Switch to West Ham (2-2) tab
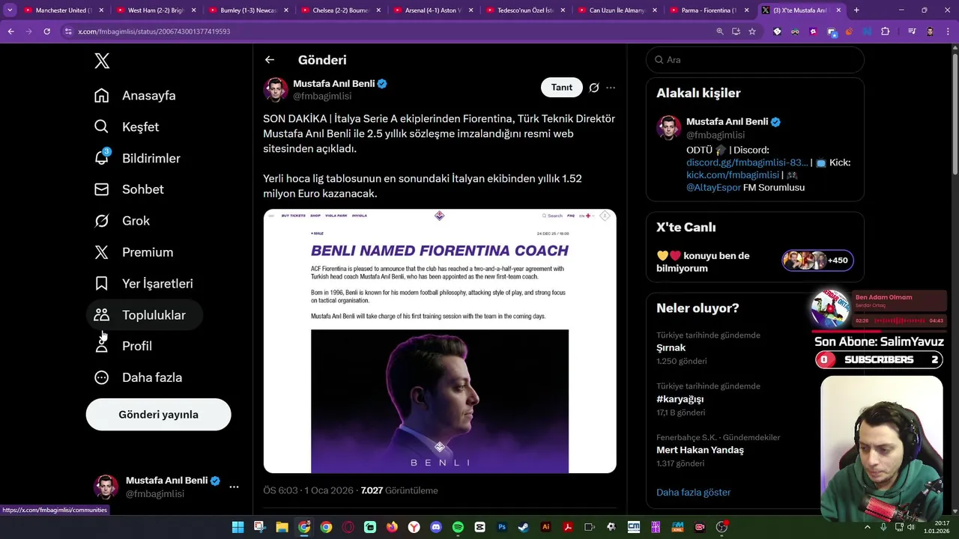The image size is (959, 539). 156,10
